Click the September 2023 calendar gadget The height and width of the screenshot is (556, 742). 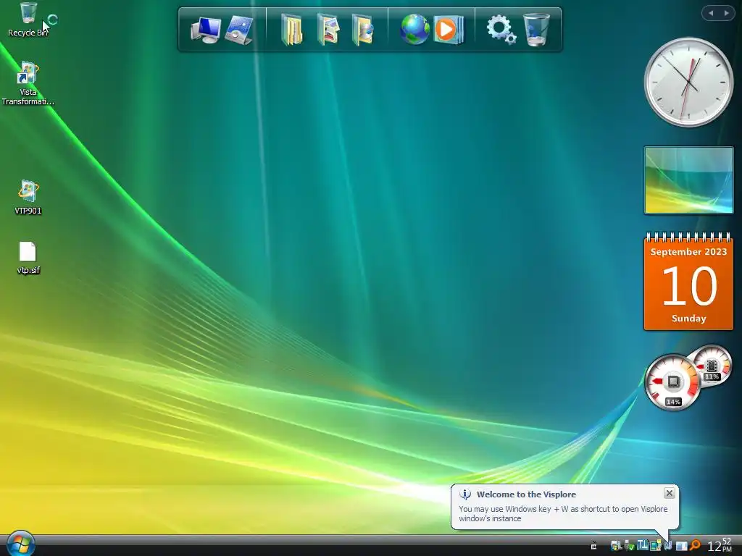coord(688,281)
